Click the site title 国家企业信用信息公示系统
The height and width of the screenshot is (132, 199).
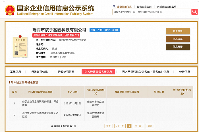click(55, 8)
